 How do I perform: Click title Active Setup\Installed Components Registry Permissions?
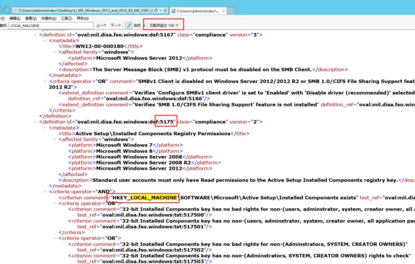tap(153, 133)
